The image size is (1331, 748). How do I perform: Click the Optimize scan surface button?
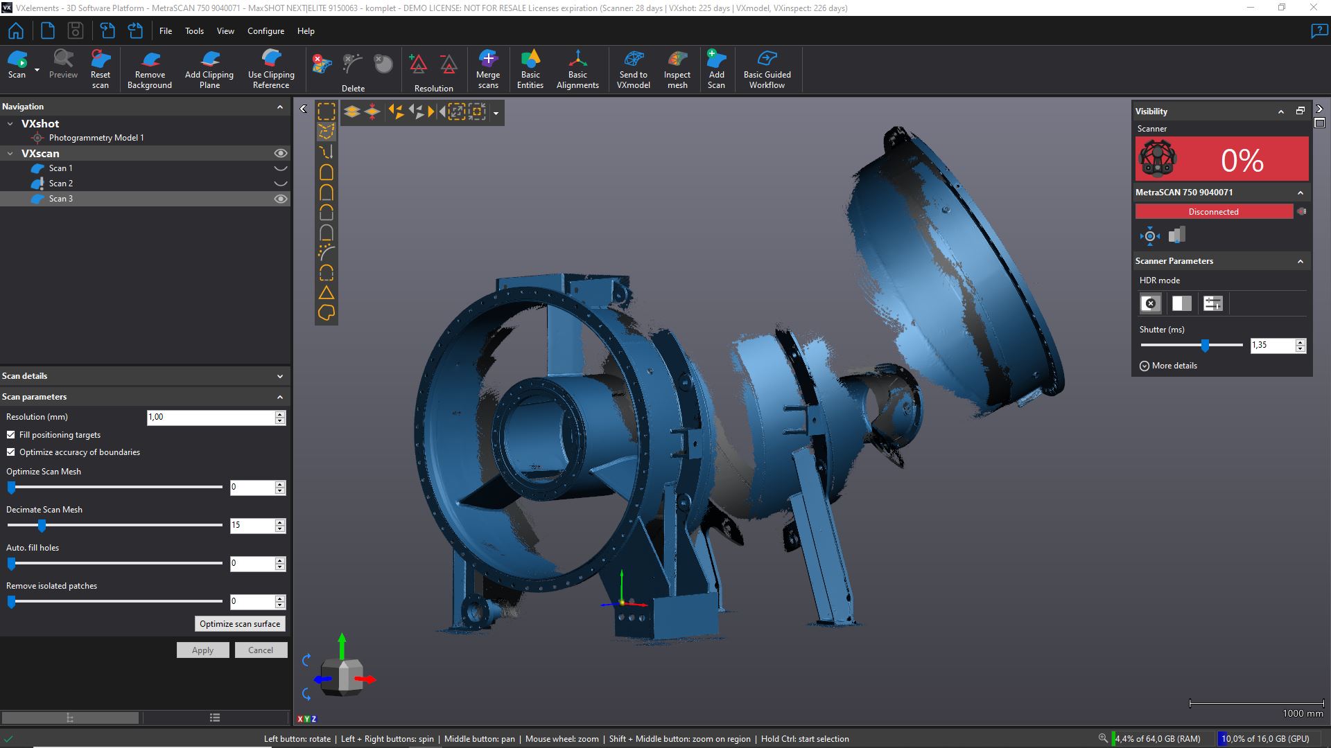click(240, 624)
